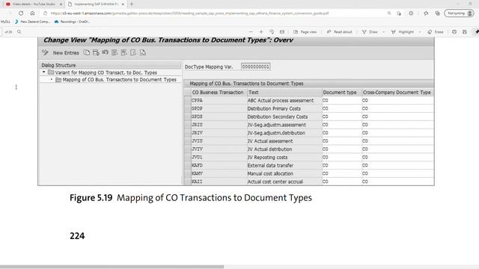The width and height of the screenshot is (479, 269).
Task: Go to the browser home page
Action: [32, 13]
